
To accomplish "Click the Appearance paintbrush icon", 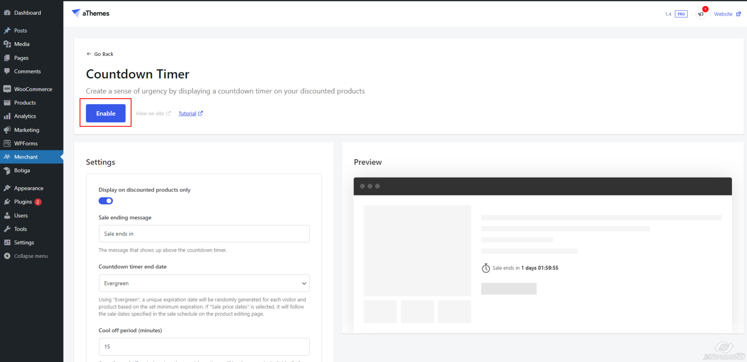I will tap(7, 188).
